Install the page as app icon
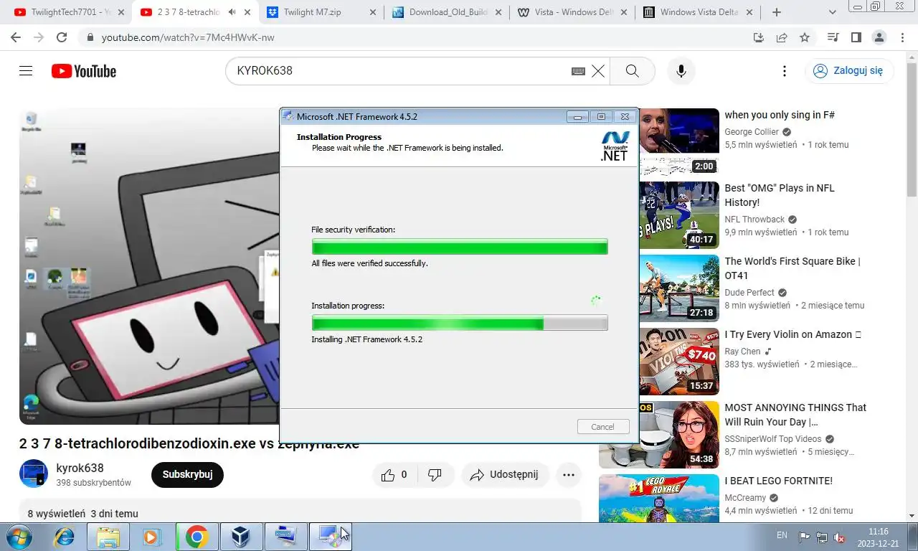 coord(759,37)
